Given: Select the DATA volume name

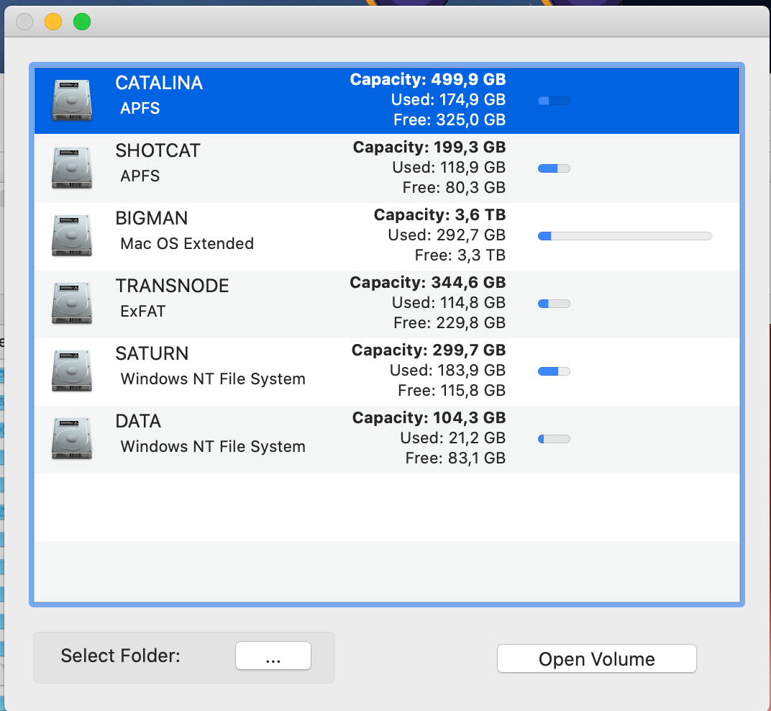Looking at the screenshot, I should pos(138,421).
